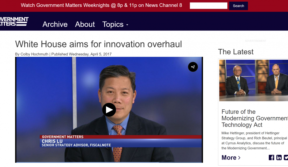
Task: Share article on LinkedIn
Action: tap(279, 158)
